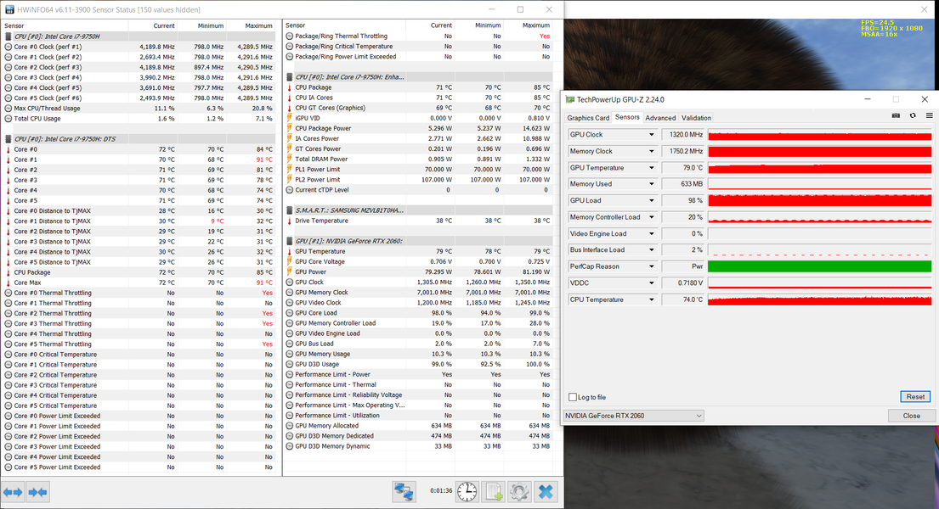The image size is (939, 509).
Task: Select the Core #5 Power Limit Exceeded row
Action: point(139,467)
